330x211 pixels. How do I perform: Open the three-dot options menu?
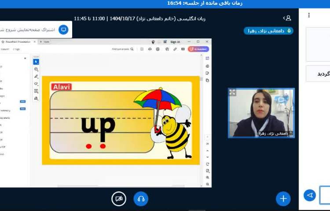[309, 15]
